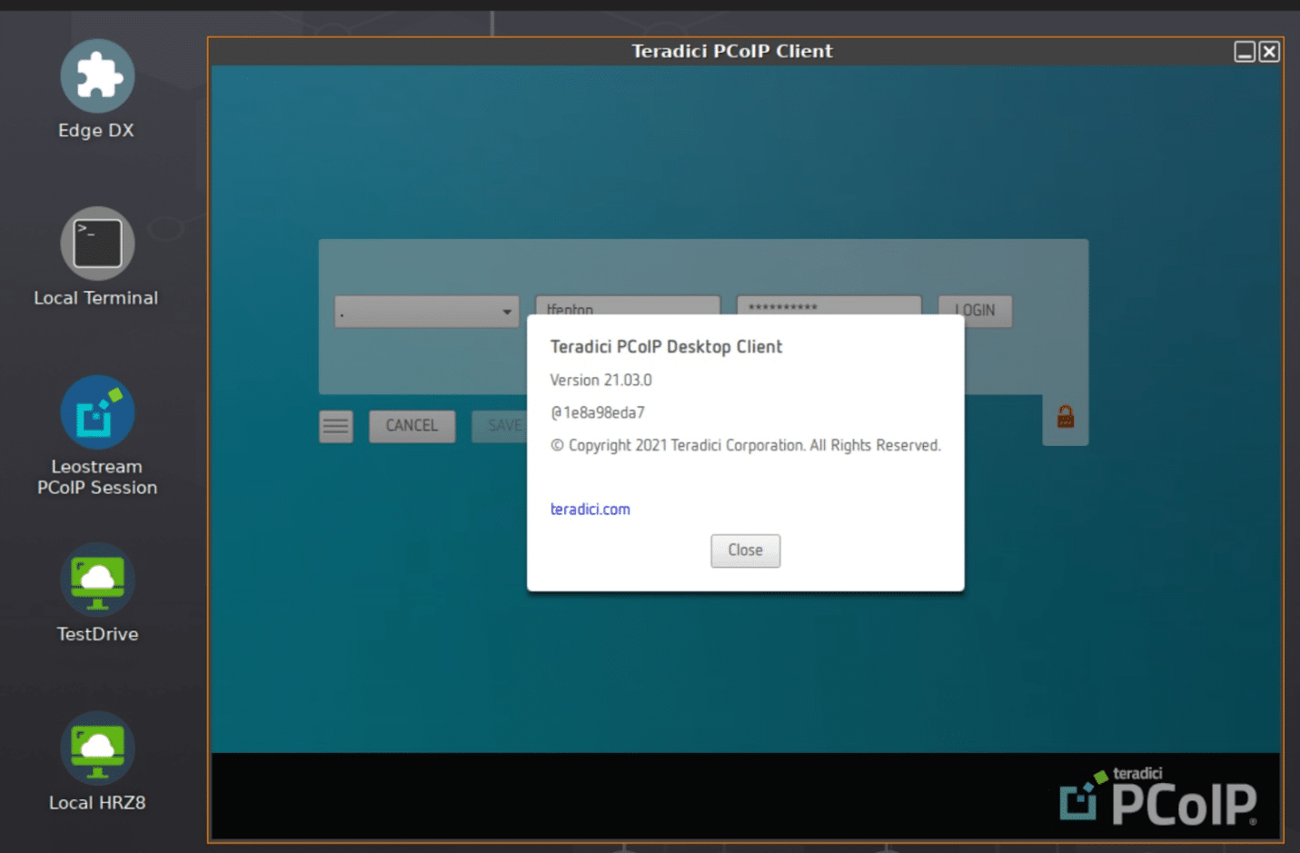Click the LOGIN button
The image size is (1300, 853).
[x=975, y=311]
